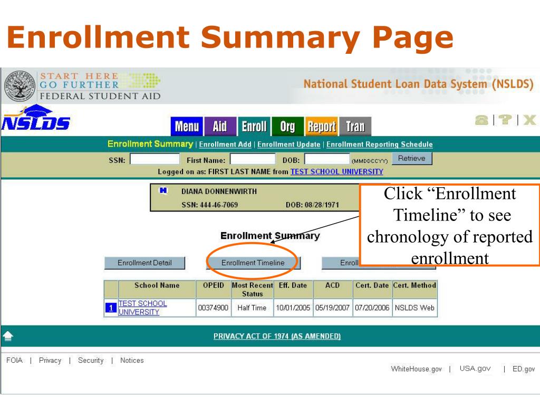Click the Federal Student Aid banner text
Image resolution: width=540 pixels, height=405 pixels.
click(x=100, y=96)
